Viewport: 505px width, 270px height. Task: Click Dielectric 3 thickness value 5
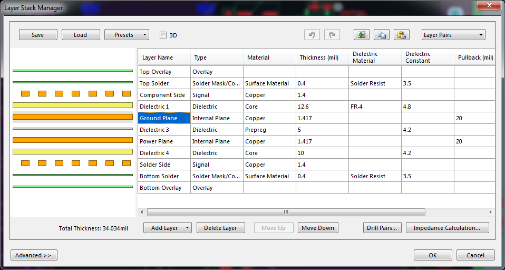pyautogui.click(x=322, y=130)
